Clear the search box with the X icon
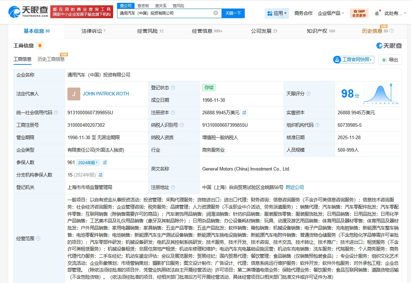The image size is (411, 283). [215, 13]
